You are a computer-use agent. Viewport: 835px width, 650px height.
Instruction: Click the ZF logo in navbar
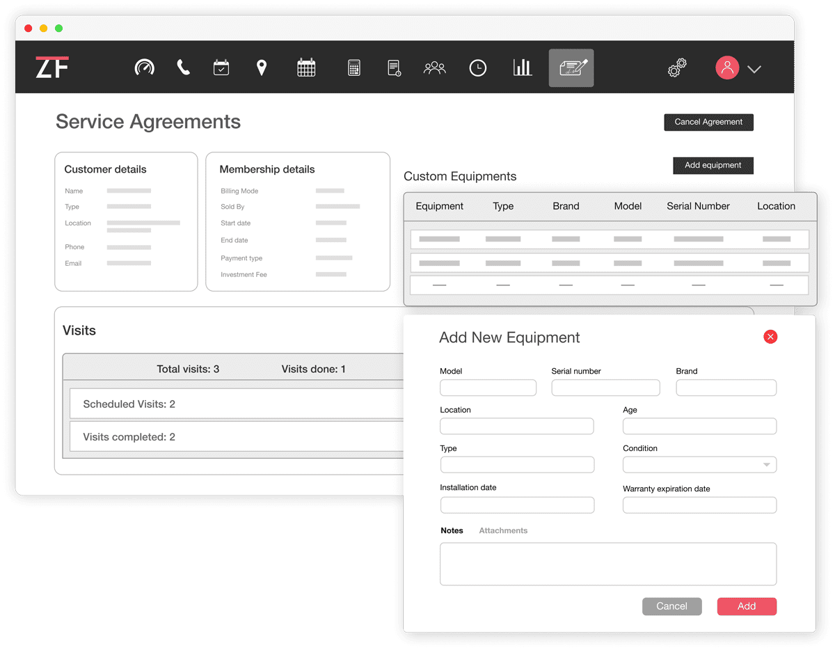point(52,67)
